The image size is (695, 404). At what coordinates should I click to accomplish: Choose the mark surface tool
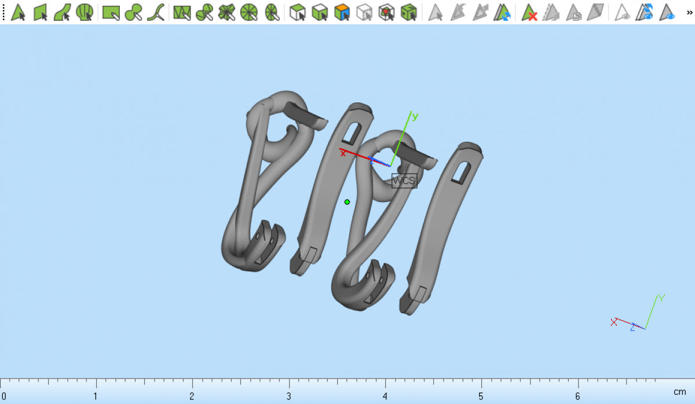tap(63, 12)
